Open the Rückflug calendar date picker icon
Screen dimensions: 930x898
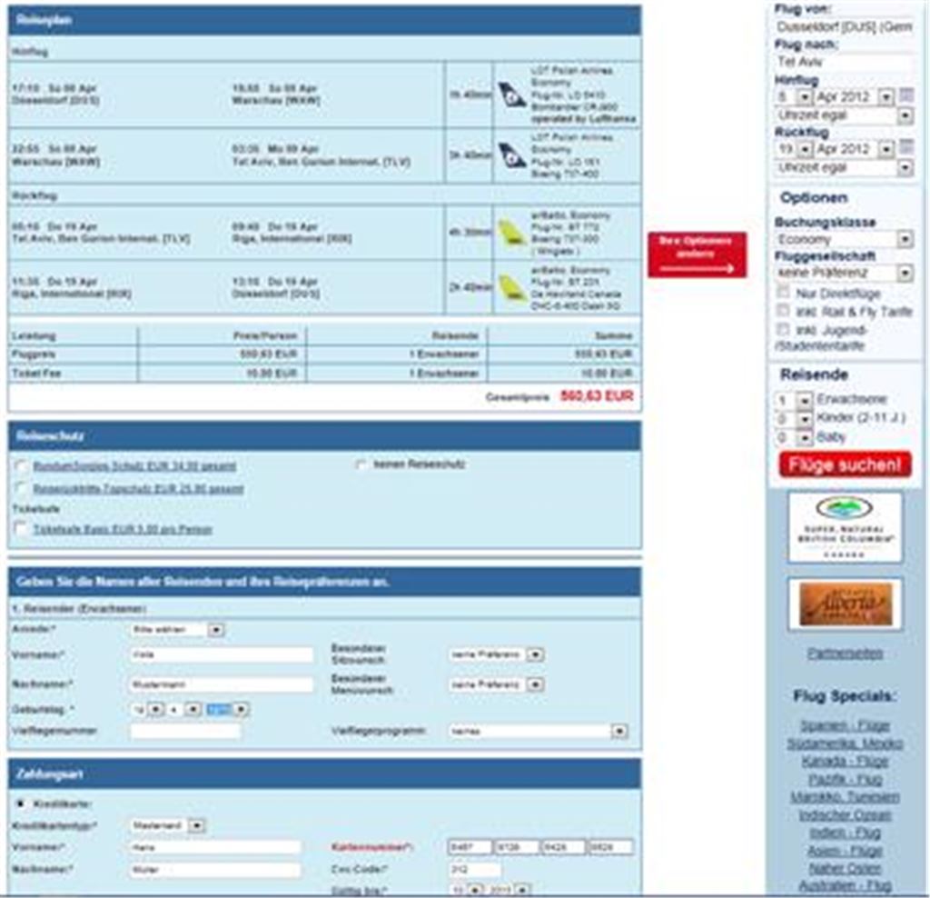[907, 148]
